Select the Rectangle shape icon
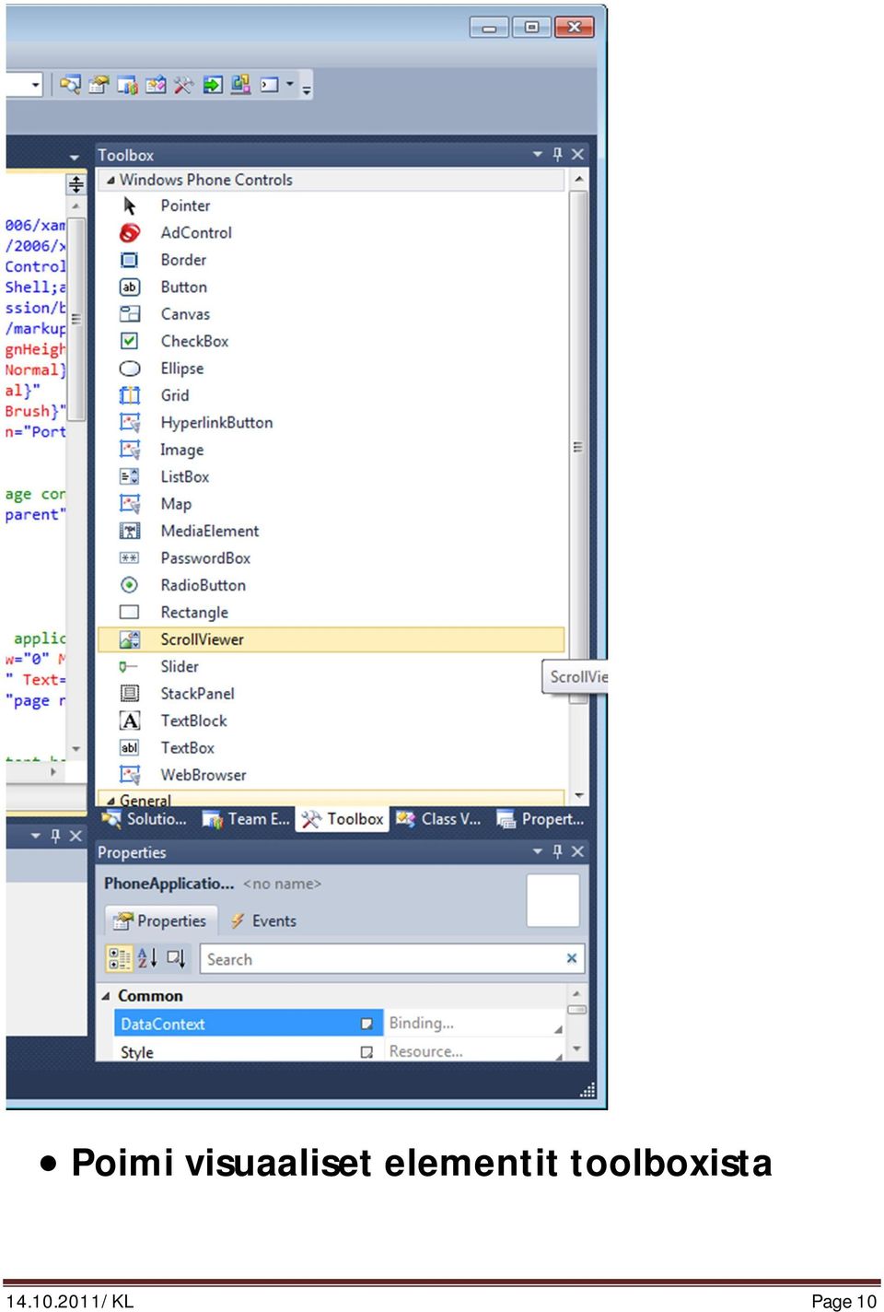The width and height of the screenshot is (884, 1312). [130, 612]
